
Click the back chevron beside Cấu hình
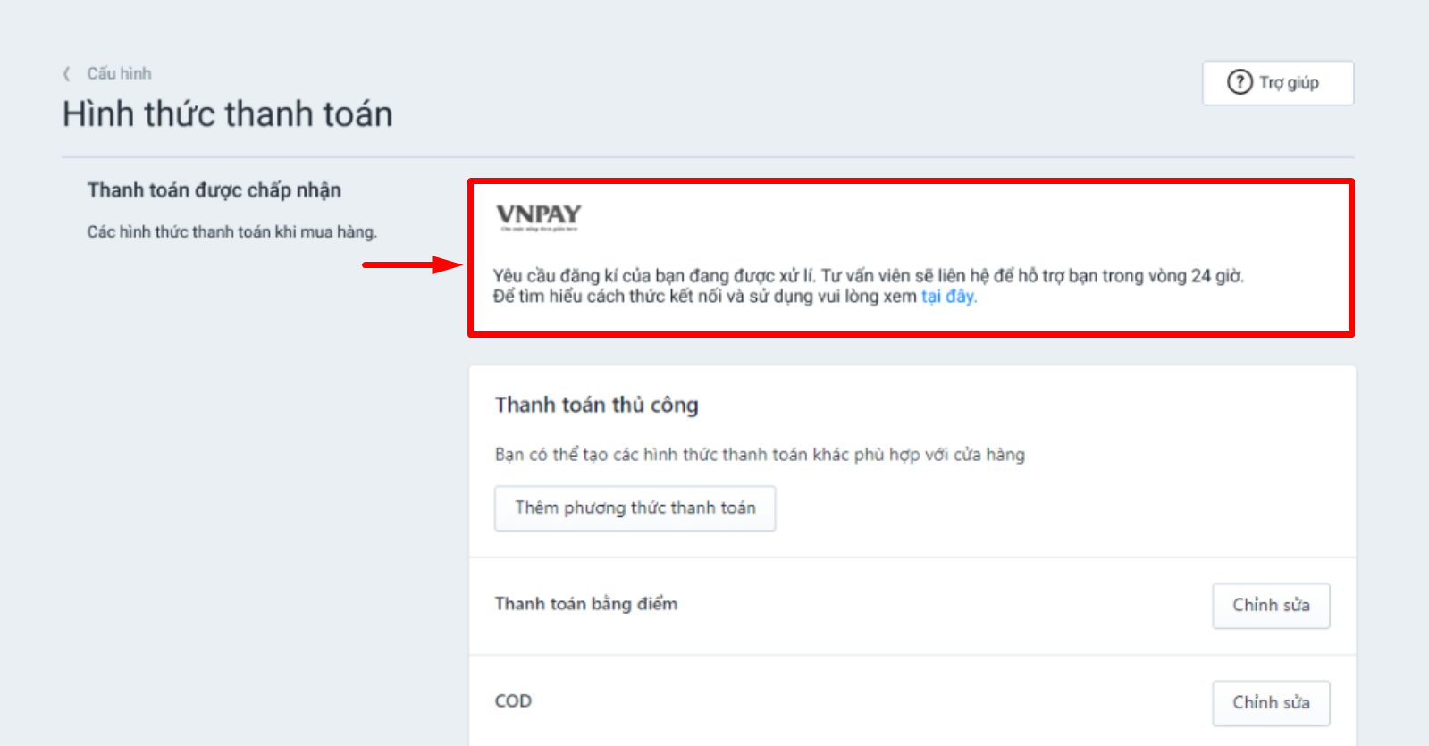click(66, 73)
